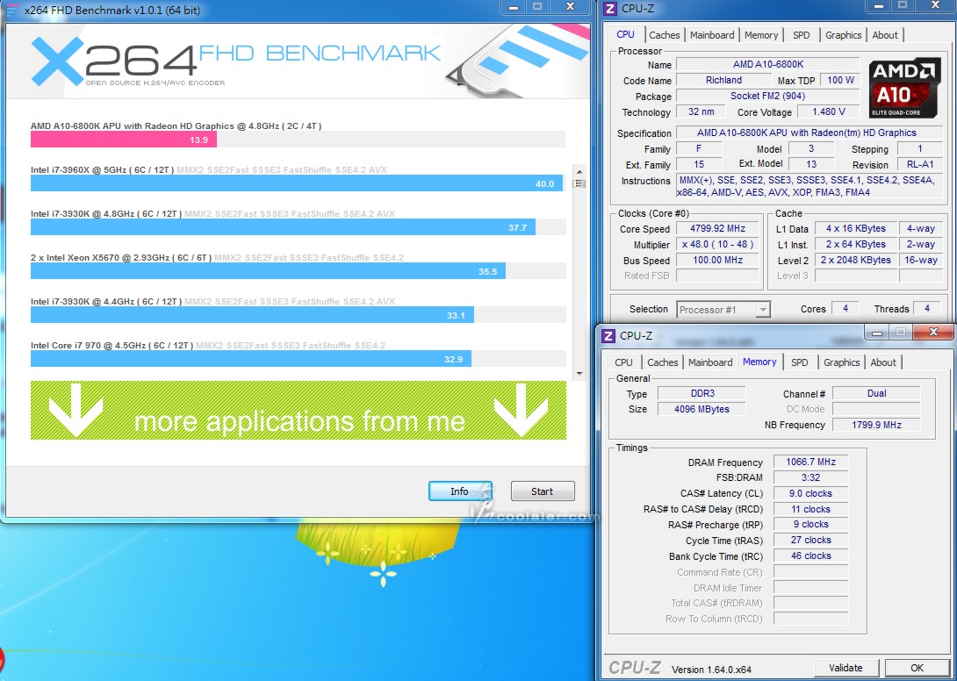Click the CAS# Latency value "9.0 clocks"
The image size is (957, 681).
point(810,494)
